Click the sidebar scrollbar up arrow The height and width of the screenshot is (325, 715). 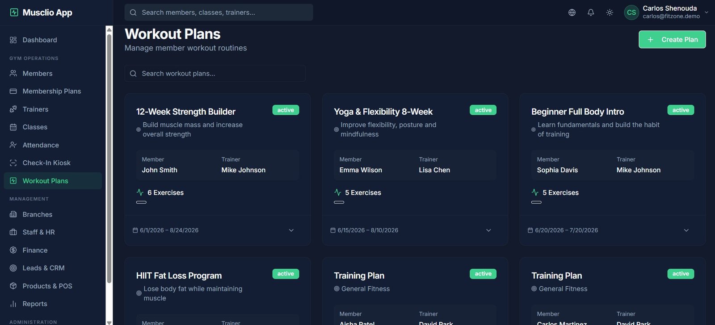(109, 30)
